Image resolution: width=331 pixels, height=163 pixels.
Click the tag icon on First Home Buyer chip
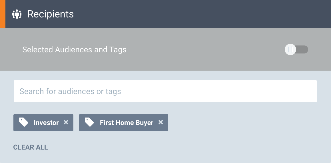[x=89, y=122]
